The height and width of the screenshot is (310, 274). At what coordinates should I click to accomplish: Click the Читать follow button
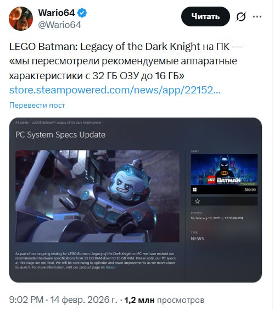point(205,16)
